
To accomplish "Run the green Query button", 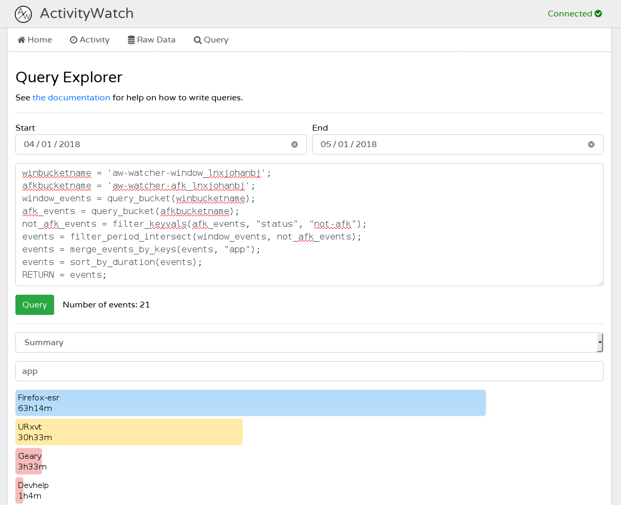I will (x=35, y=305).
